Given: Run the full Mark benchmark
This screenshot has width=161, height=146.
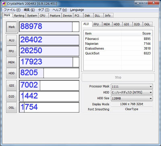Looking at the screenshot, I should (12, 27).
